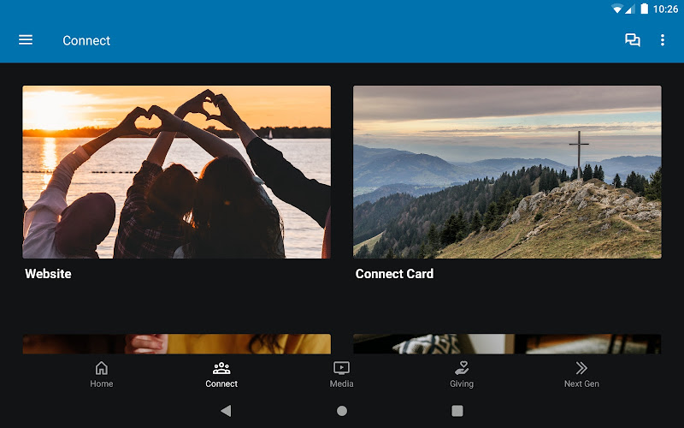The image size is (684, 428).
Task: Tap the Android back triangle
Action: 226,411
